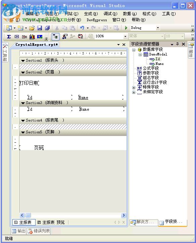Click the horizontal scrollbar right arrow

click(124, 215)
